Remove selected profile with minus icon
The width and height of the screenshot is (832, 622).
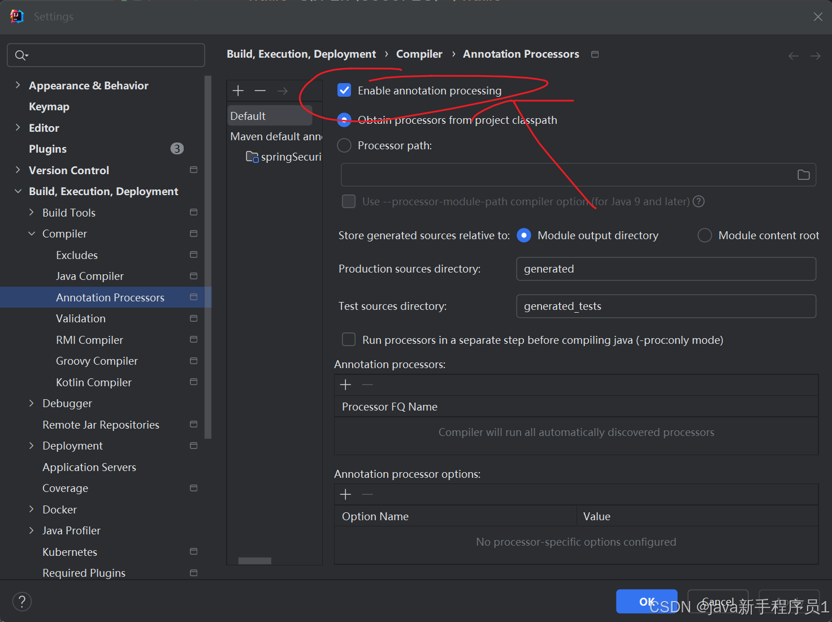click(x=260, y=90)
